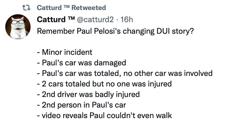
Task: Click the "2nd person in Paul's car" line
Action: (x=81, y=105)
